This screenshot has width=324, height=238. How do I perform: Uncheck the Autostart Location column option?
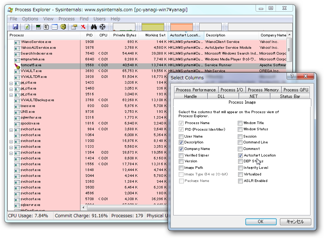tap(240, 155)
